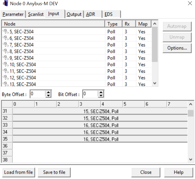Select row 35 mapping 16, SEC-Z504, Poll
195x179 pixels.
click(100, 139)
